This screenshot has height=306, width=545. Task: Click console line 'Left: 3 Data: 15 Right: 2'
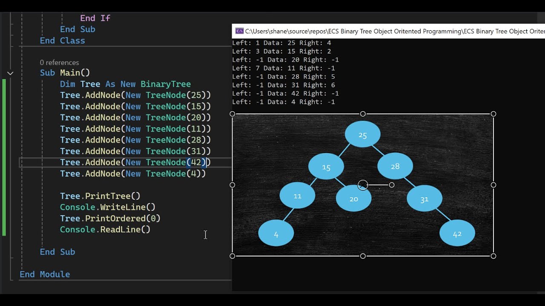coord(281,51)
